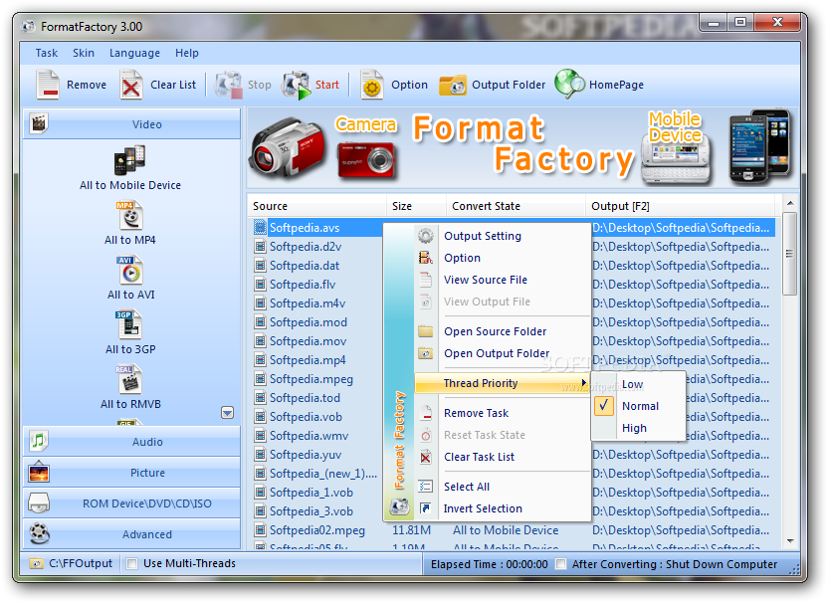Click the task list scrollbar thumb
The image size is (828, 603).
coord(789,254)
